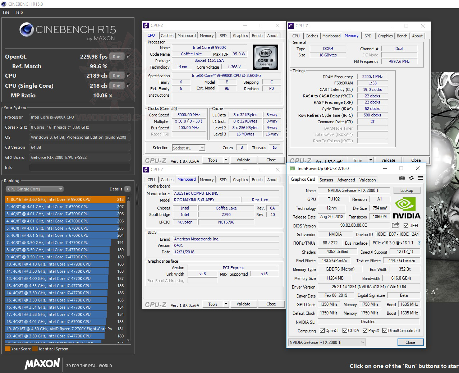The image size is (459, 373).
Task: Open Tools dropdown arrow in CPU tab window
Action: click(x=226, y=160)
